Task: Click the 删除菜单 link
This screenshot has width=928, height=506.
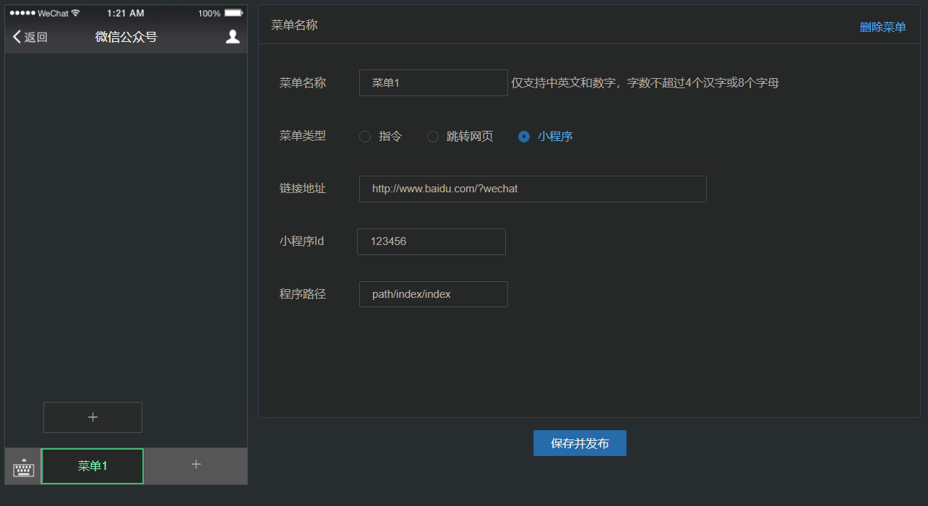Action: tap(882, 27)
